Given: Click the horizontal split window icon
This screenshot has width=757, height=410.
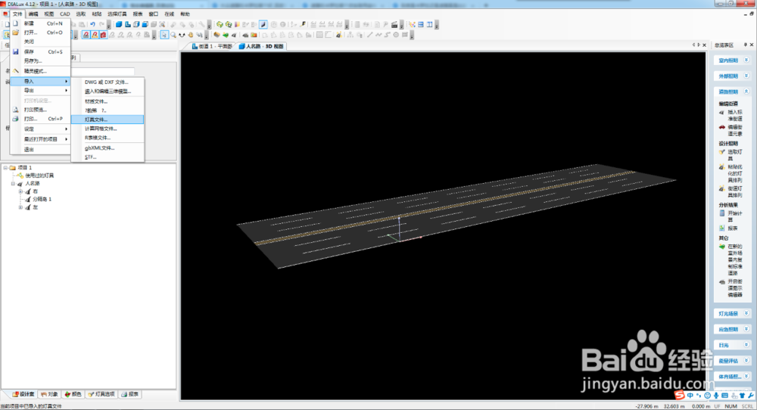Looking at the screenshot, I should (420, 25).
